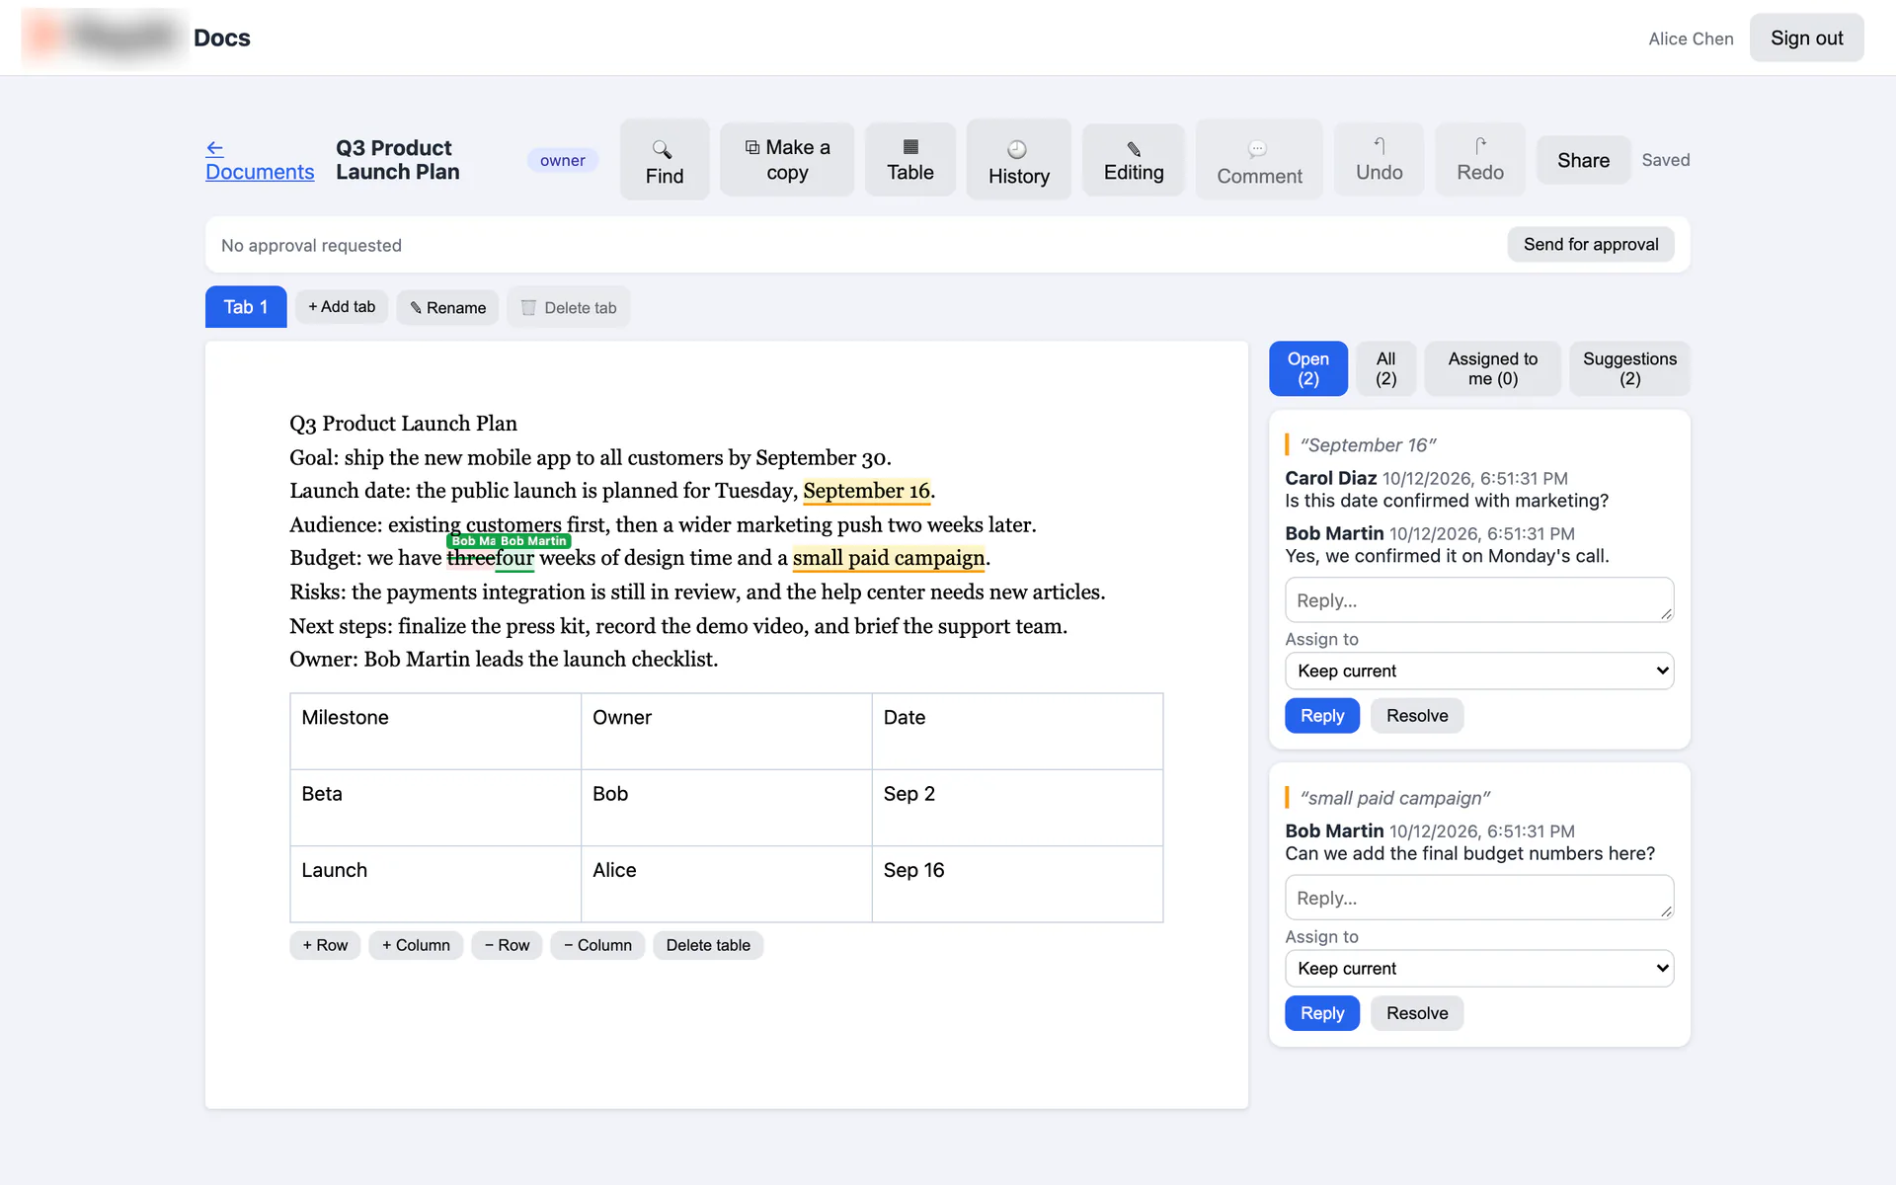Screen dimensions: 1896x1185
Task: Click the Beta table cell
Action: tap(435, 808)
